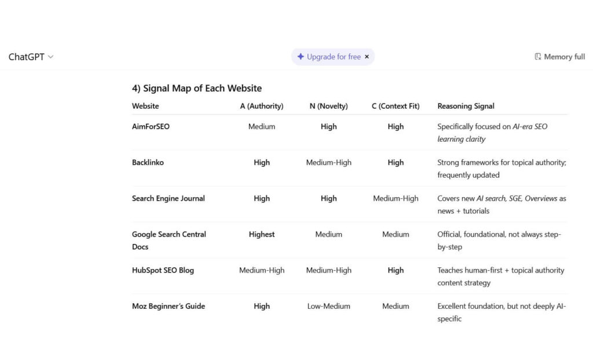Screen dimensions: 593x343
Task: Select the Website column header
Action: 145,106
